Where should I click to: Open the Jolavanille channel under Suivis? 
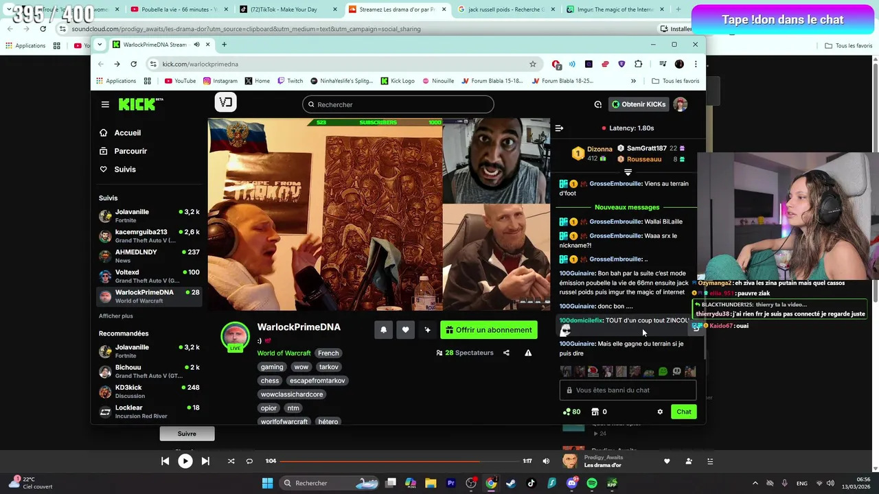click(x=149, y=216)
